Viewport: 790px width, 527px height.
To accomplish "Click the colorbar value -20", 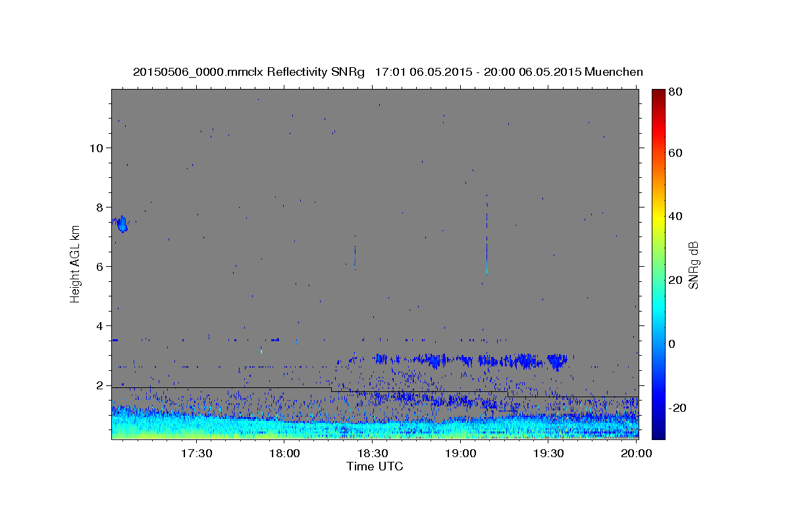I will click(x=676, y=408).
